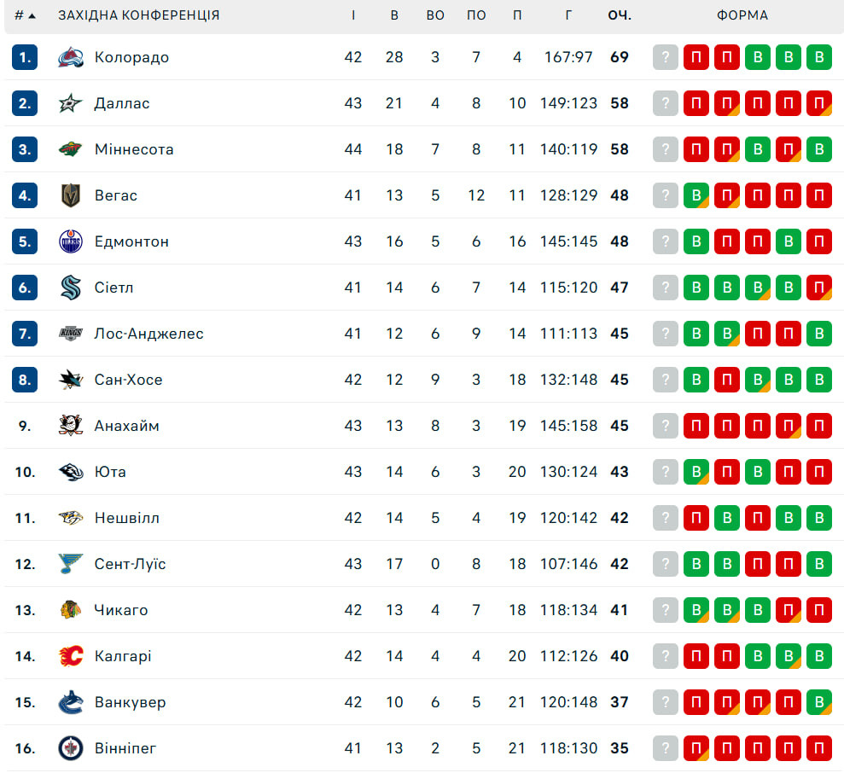Click the ЗАХІДНА КОНФЕРЕНЦІЯ header
The image size is (844, 773).
click(x=138, y=15)
